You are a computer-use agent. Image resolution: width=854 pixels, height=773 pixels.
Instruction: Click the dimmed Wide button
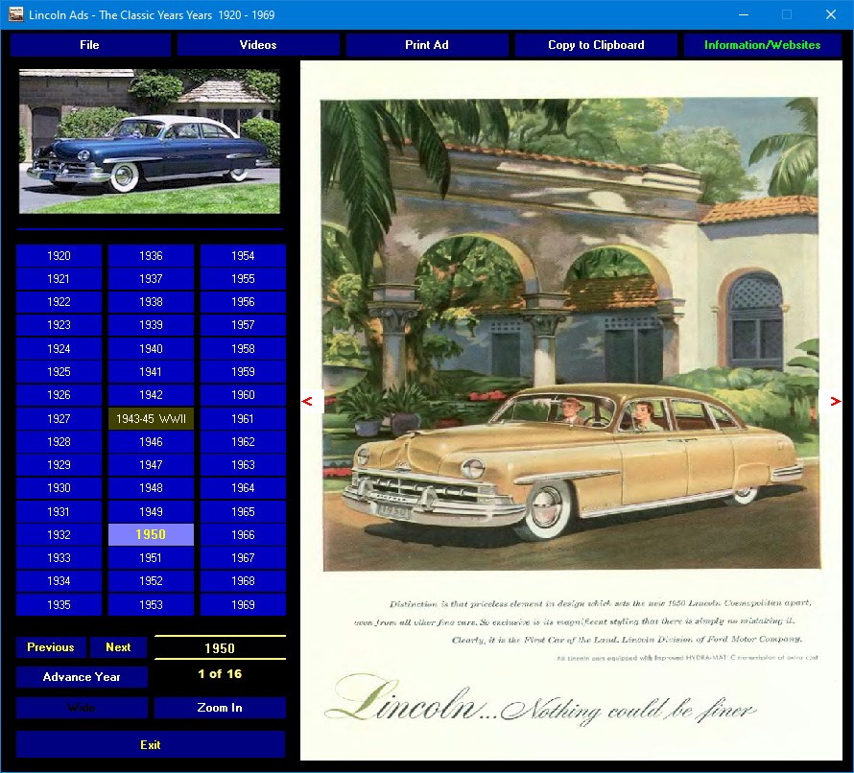[x=82, y=708]
